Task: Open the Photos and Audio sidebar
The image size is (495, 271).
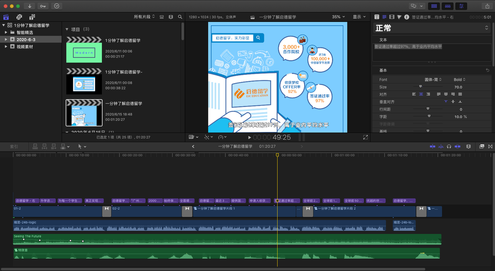Action: tap(19, 17)
